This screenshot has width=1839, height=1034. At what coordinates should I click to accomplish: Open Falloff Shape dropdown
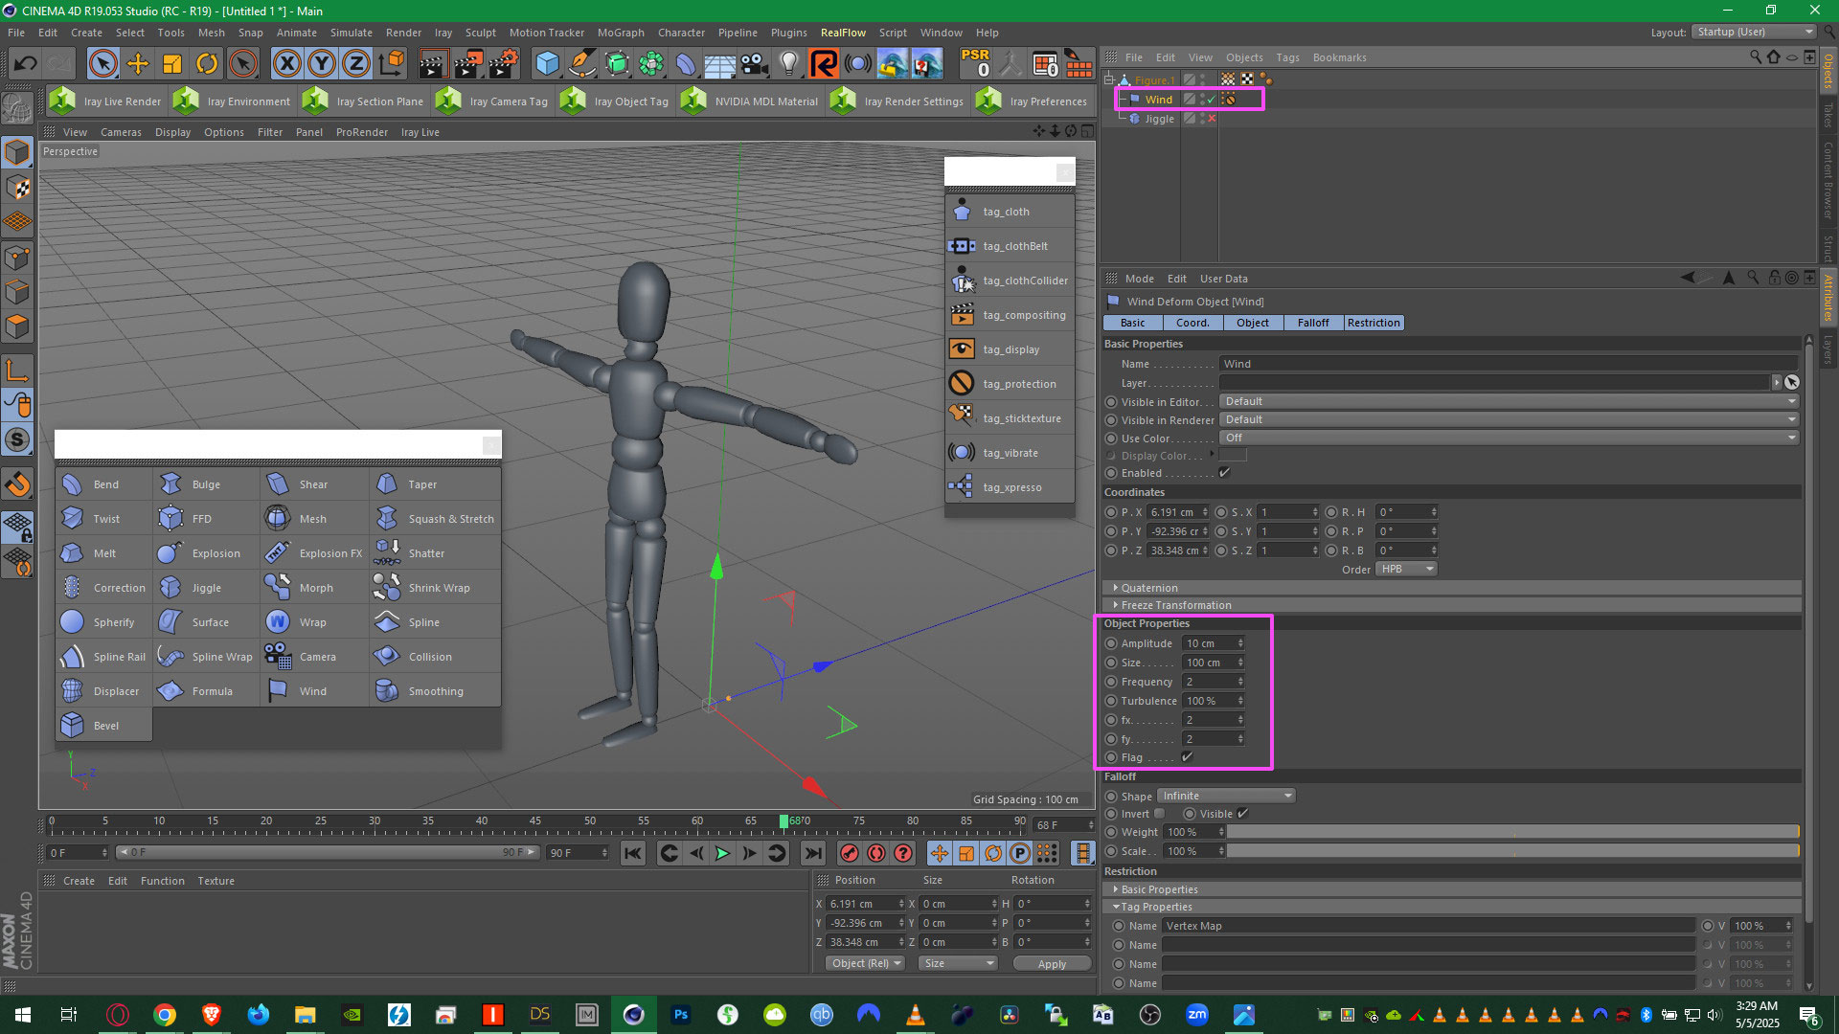pos(1226,796)
